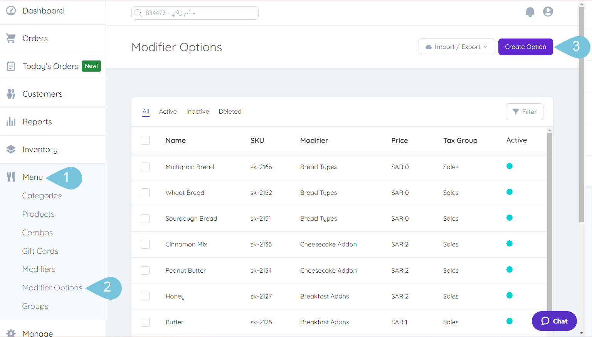Viewport: 592px width, 337px height.
Task: Open Today's Orders clipboard icon
Action: click(11, 66)
